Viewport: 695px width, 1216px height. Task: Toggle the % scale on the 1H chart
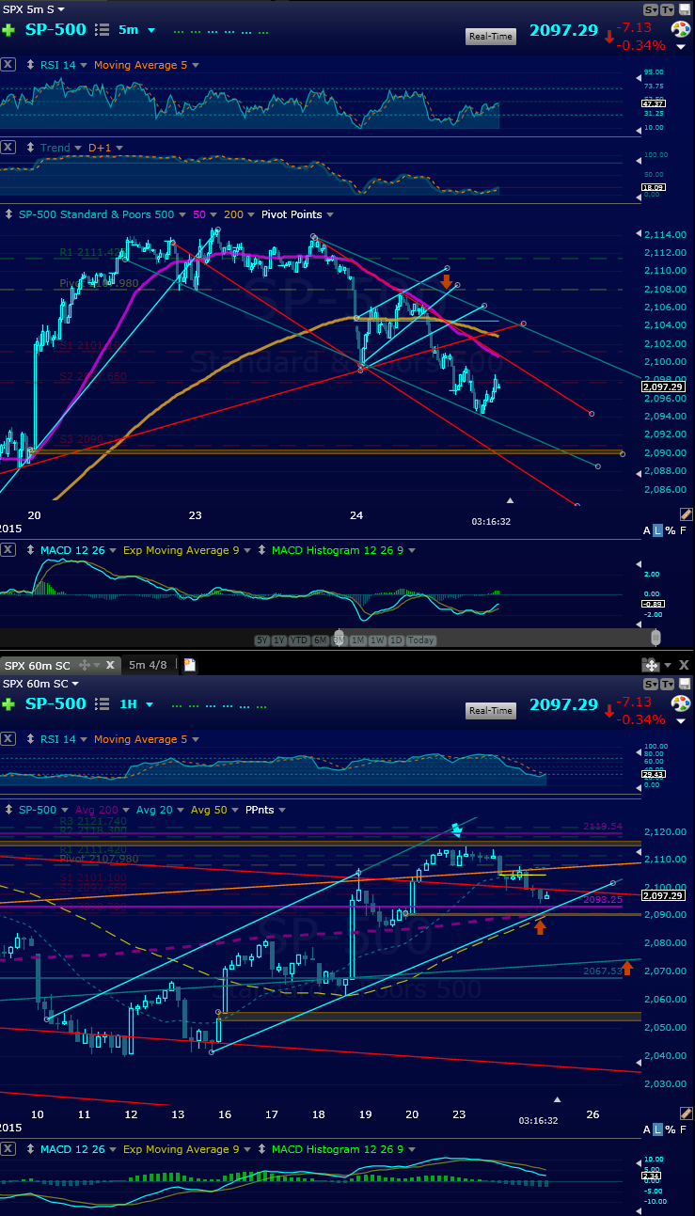coord(671,1129)
